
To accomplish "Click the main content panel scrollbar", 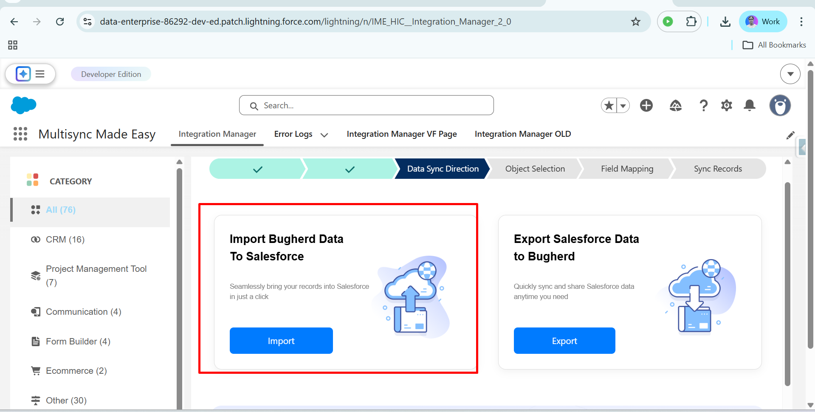I will pyautogui.click(x=787, y=284).
